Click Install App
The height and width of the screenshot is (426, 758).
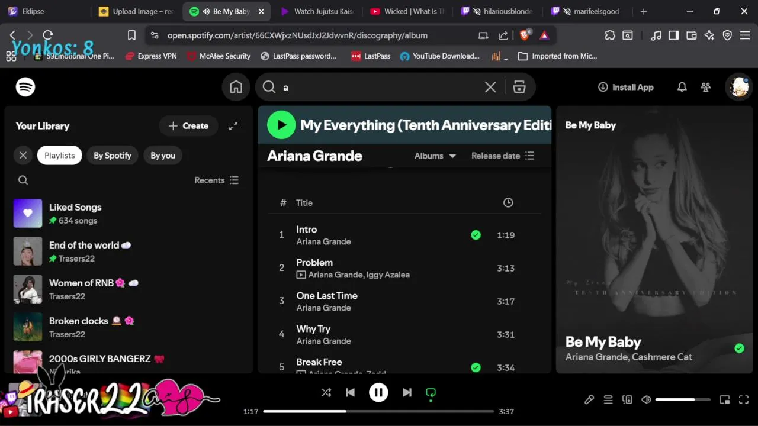[x=626, y=87]
